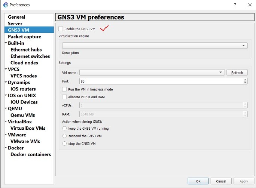Click the GNS3 app icon in title bar
Screen dimensions: 256x188
click(6, 5)
